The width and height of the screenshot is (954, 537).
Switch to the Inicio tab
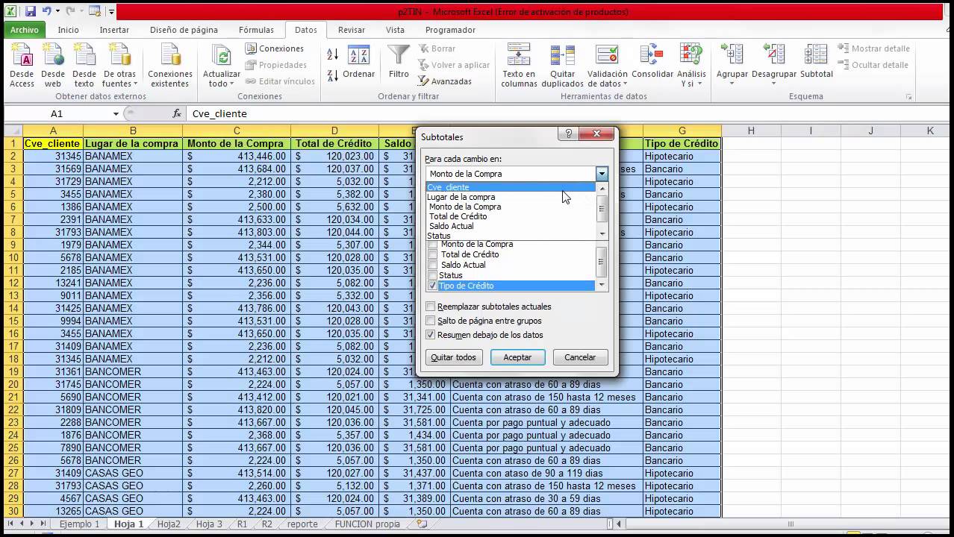pos(68,30)
